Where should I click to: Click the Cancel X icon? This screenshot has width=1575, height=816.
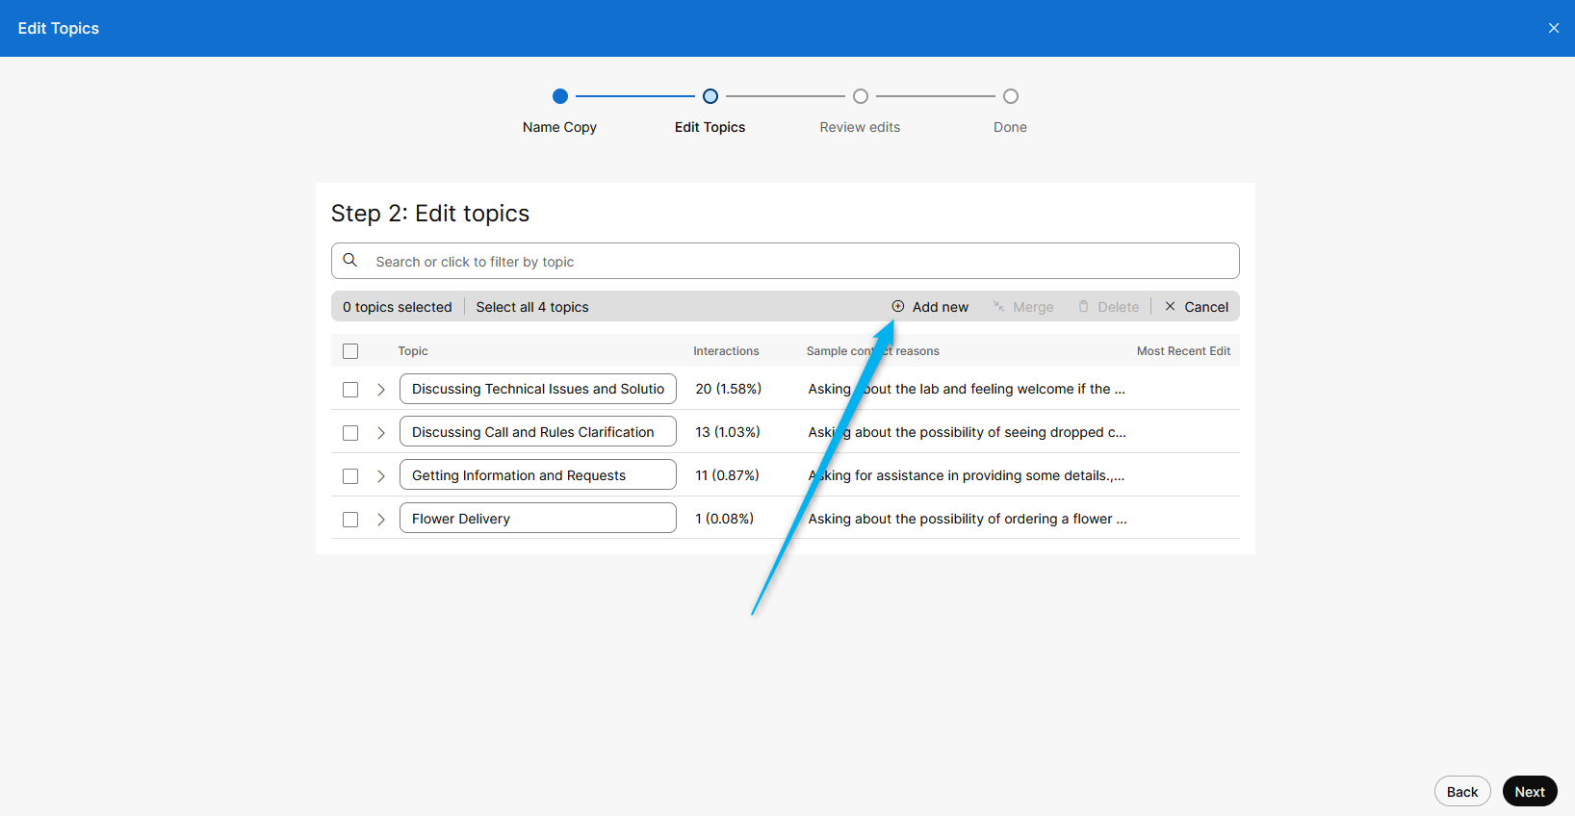[1170, 307]
